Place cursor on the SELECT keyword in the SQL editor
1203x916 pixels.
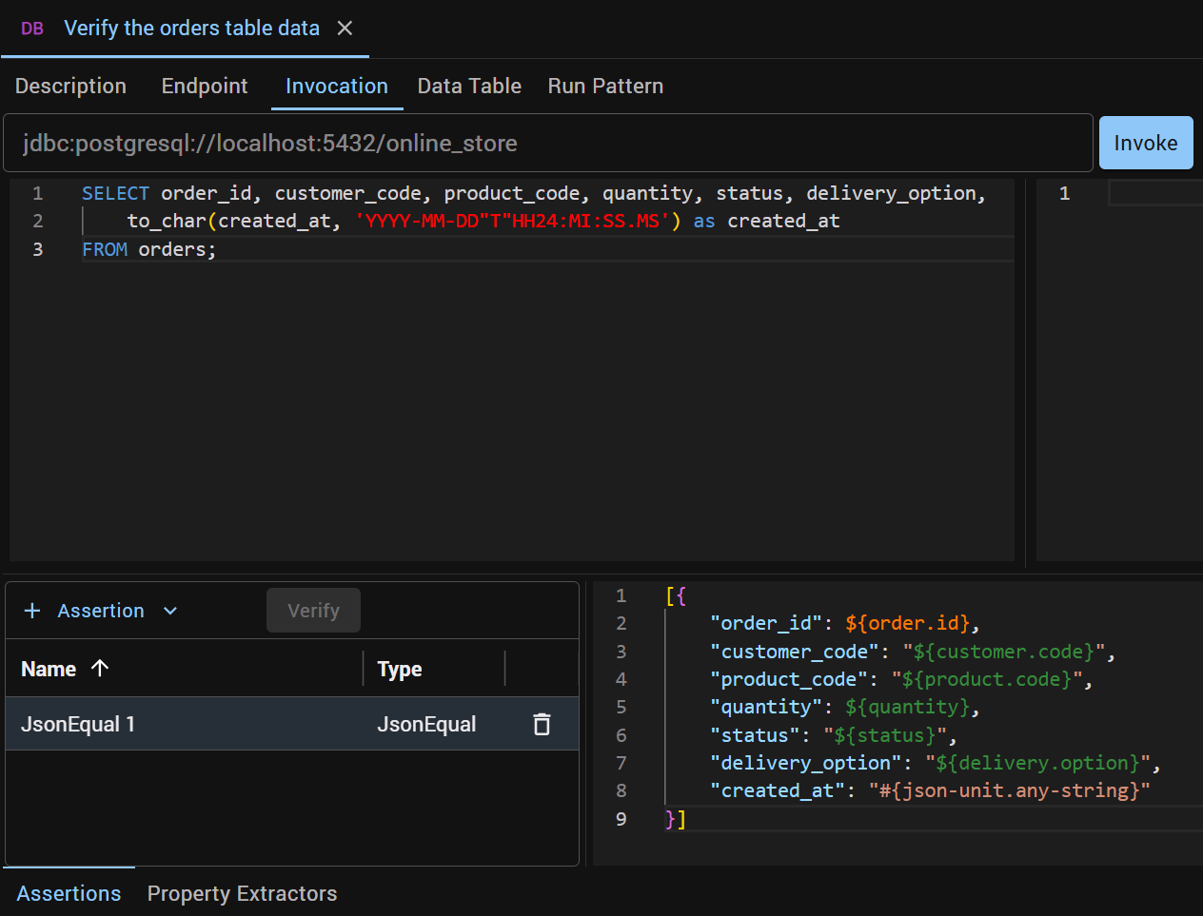click(x=115, y=193)
